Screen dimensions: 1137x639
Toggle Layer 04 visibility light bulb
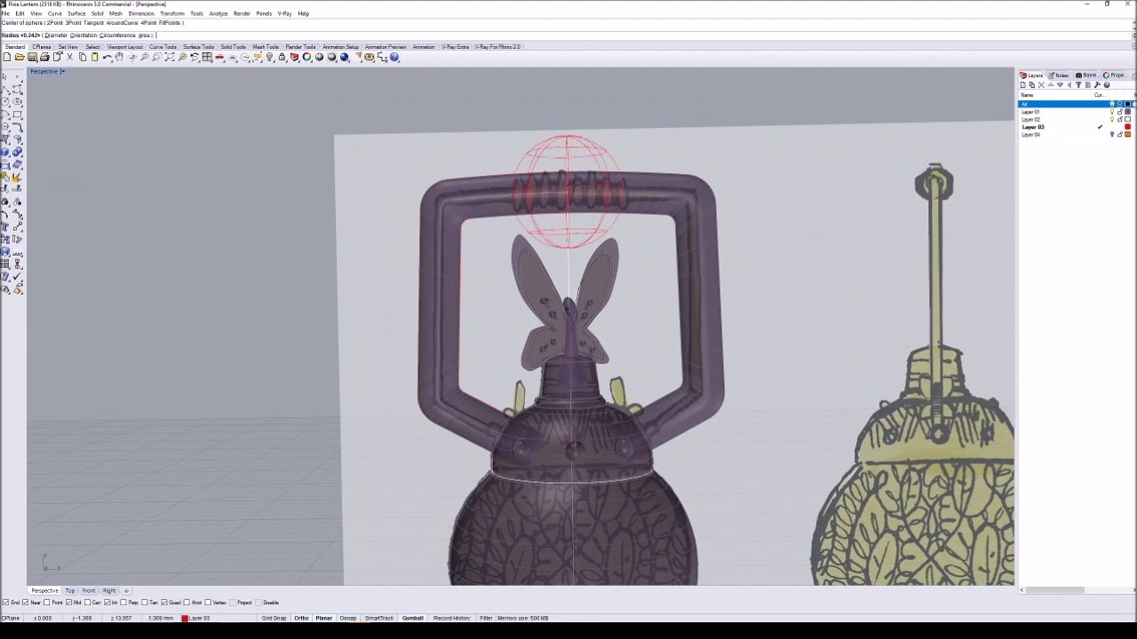pyautogui.click(x=1112, y=135)
